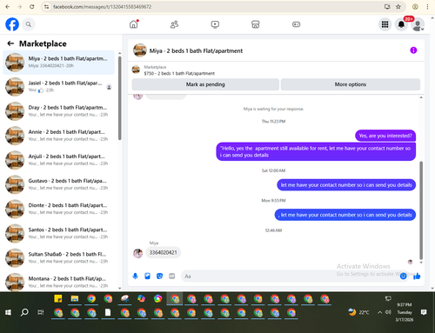Open Dray conversation
The width and height of the screenshot is (435, 333).
[x=59, y=111]
